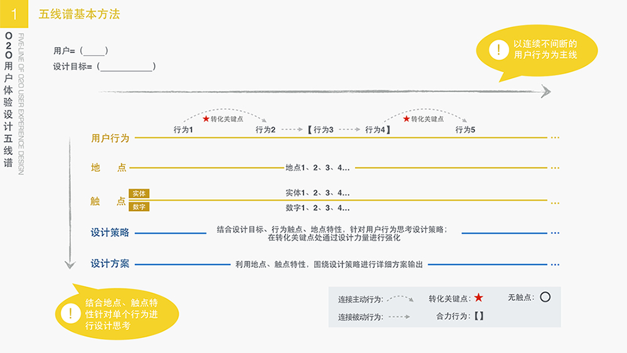627x353 pixels.
Task: Click the yellow number 1 badge
Action: point(14,14)
